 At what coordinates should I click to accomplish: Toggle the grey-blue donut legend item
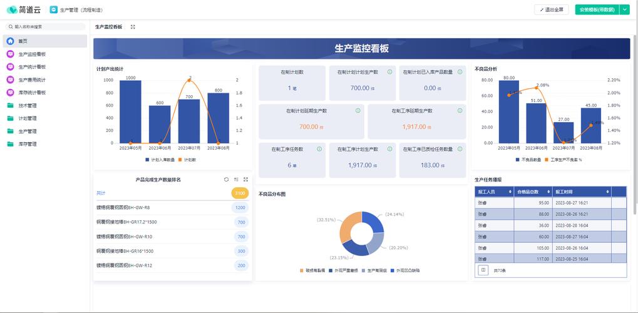(374, 270)
